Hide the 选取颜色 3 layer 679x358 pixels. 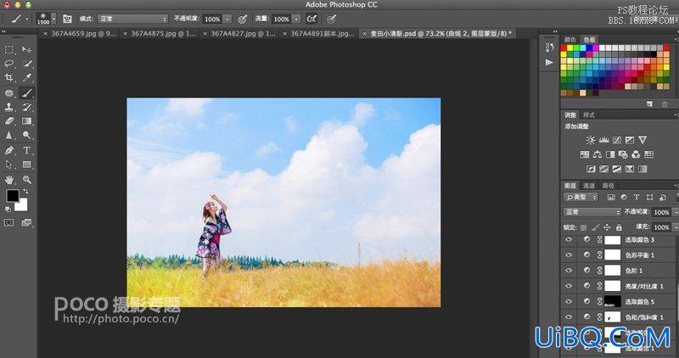tap(569, 239)
